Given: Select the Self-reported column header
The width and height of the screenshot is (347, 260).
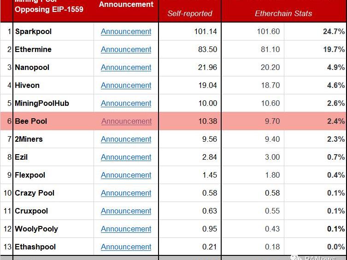Looking at the screenshot, I should tap(190, 14).
